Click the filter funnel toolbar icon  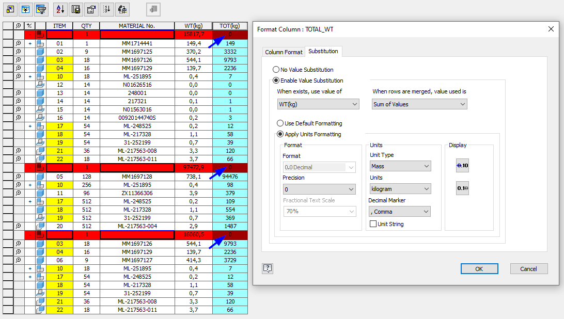[40, 9]
